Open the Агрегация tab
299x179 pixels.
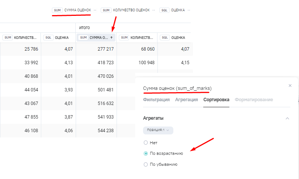(x=186, y=100)
